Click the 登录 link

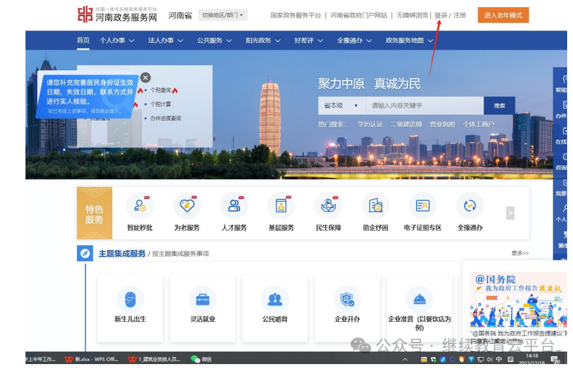(441, 15)
